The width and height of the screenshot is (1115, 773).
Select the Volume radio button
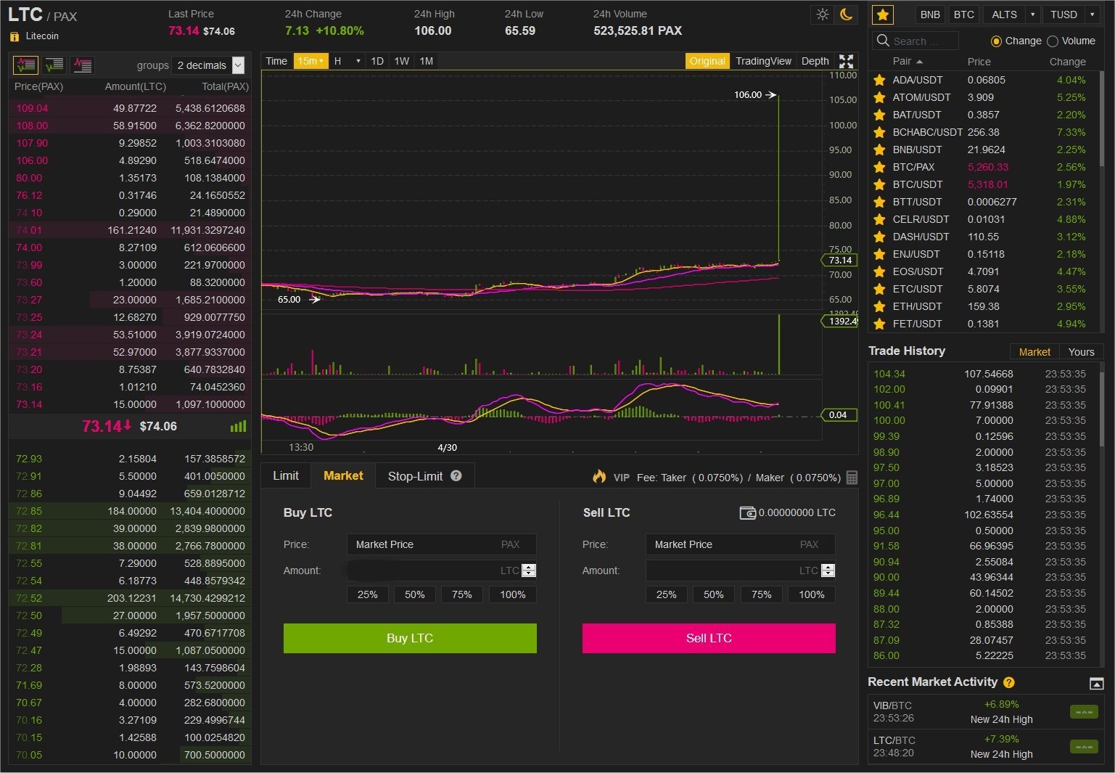click(x=1053, y=41)
